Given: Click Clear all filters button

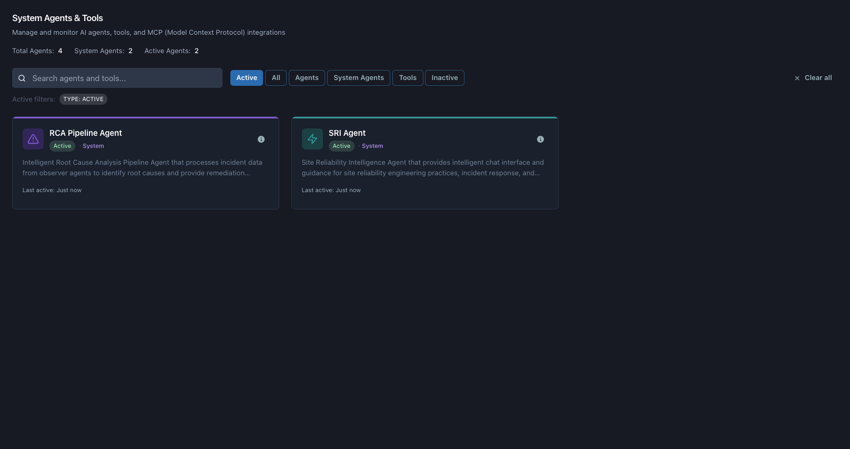Looking at the screenshot, I should [813, 78].
